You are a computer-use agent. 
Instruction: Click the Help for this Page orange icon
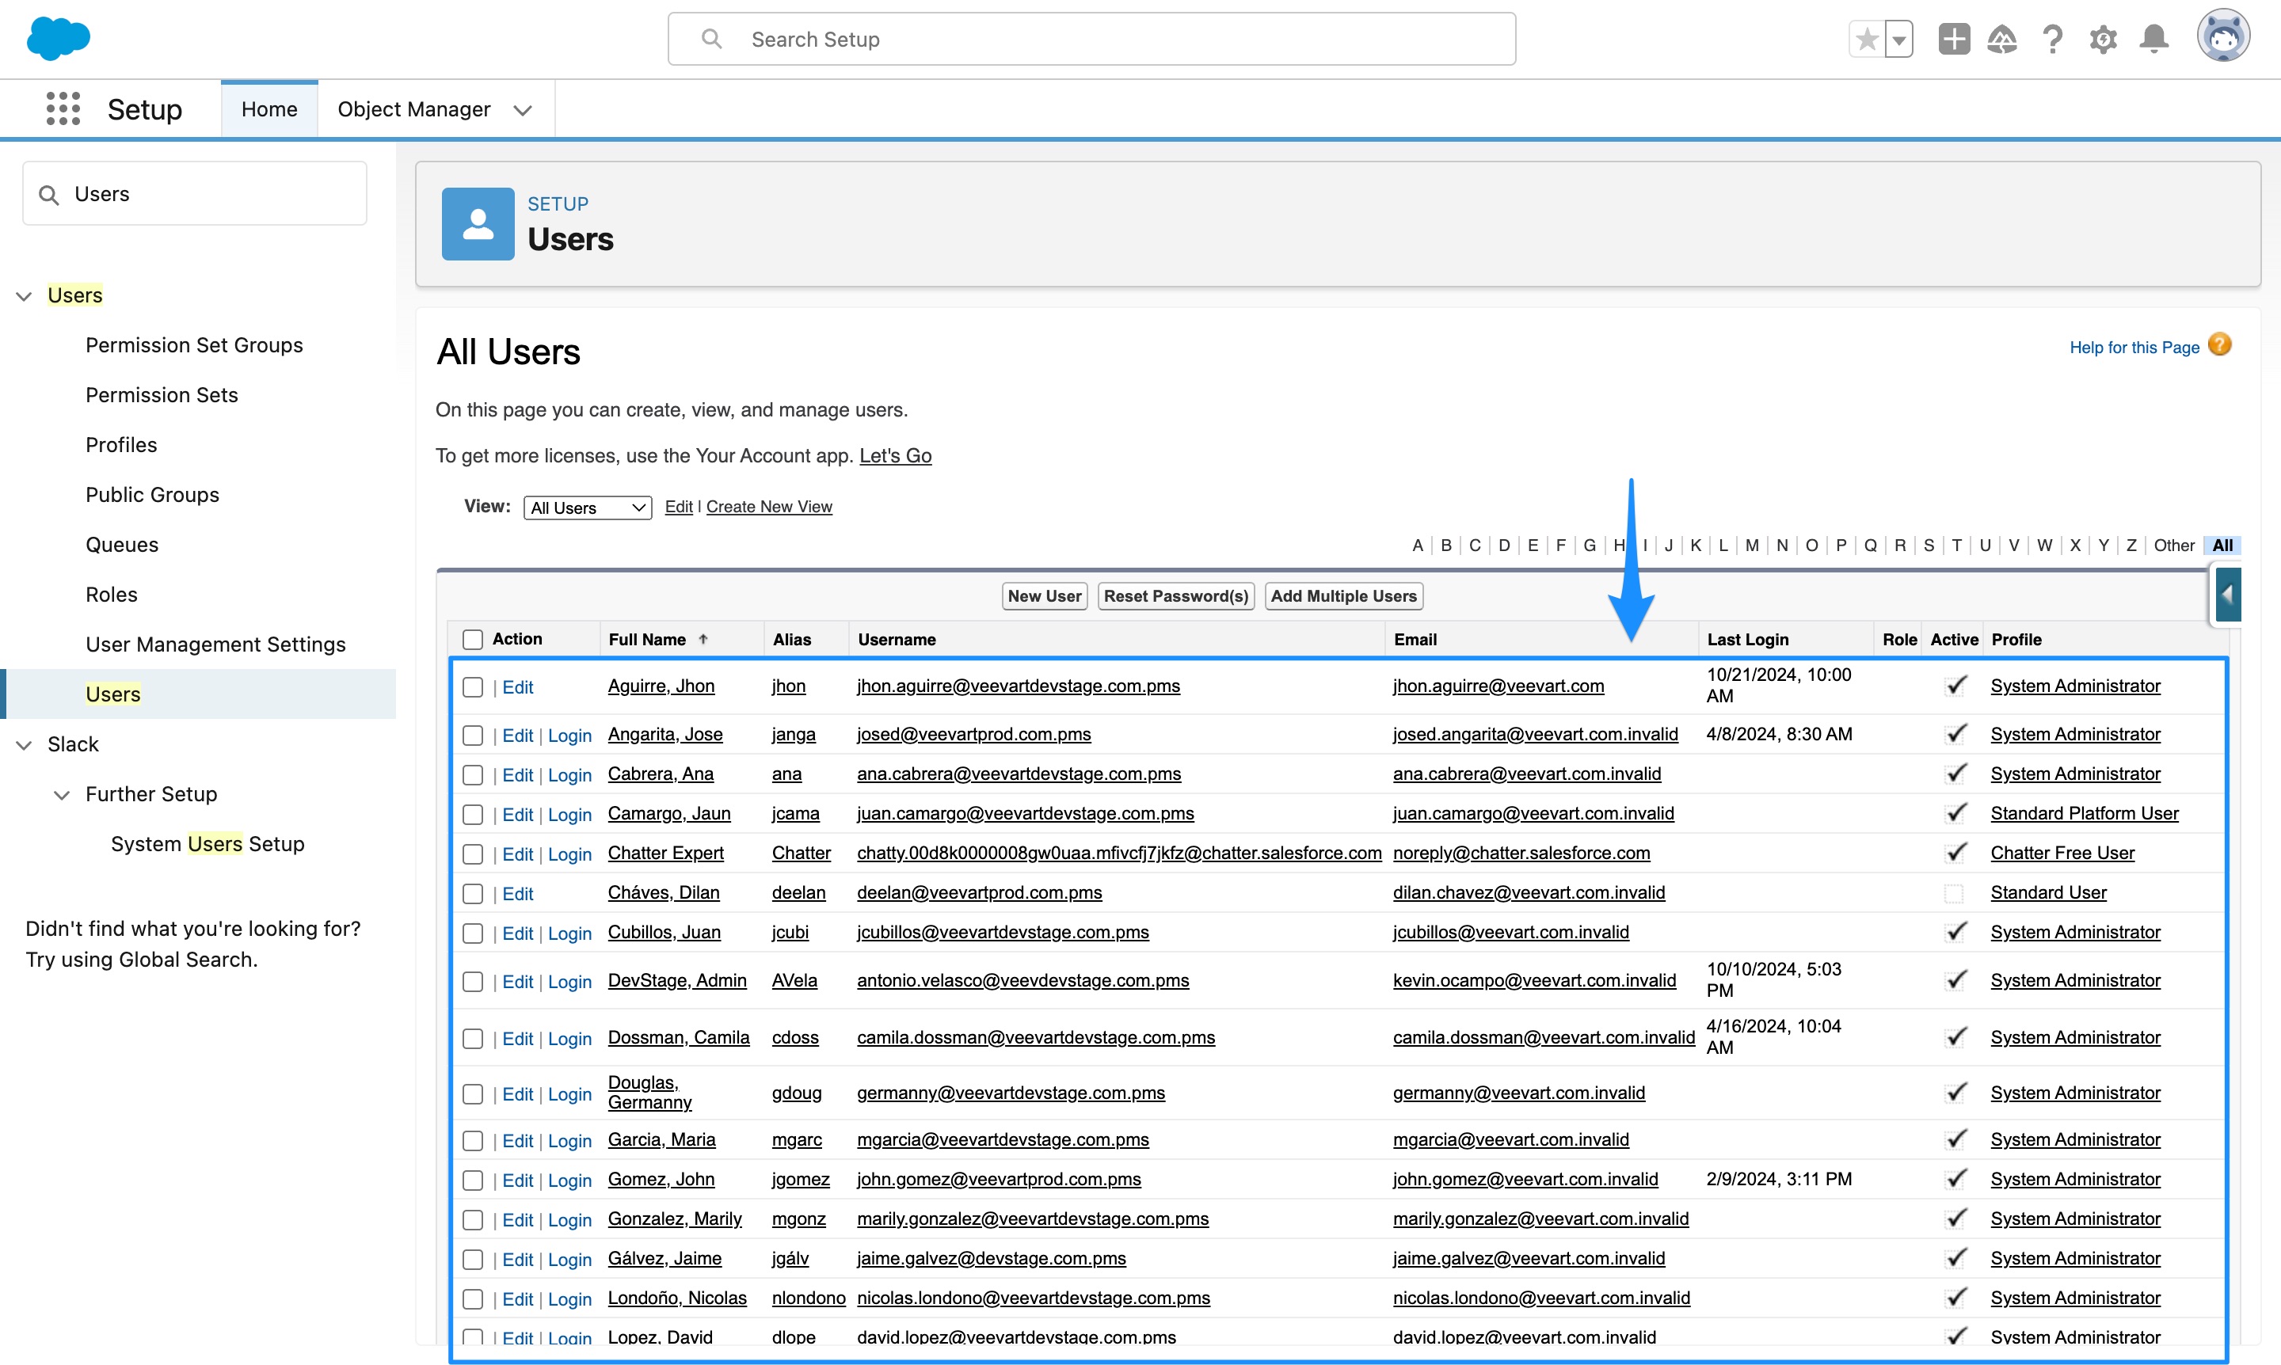click(2220, 344)
